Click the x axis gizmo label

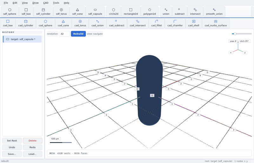231,52
